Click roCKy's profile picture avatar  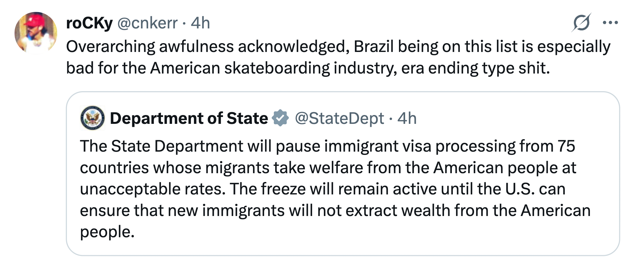coord(36,33)
